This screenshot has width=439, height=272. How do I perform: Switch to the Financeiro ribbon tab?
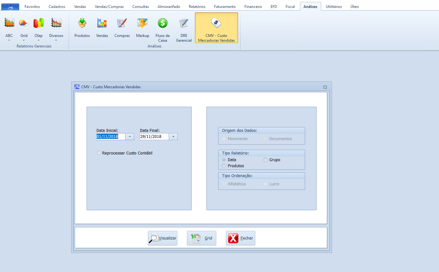coord(253,7)
